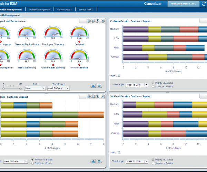The image size is (207, 172).
Task: Click Welcome, Demo Test button
Action: [x=184, y=4]
